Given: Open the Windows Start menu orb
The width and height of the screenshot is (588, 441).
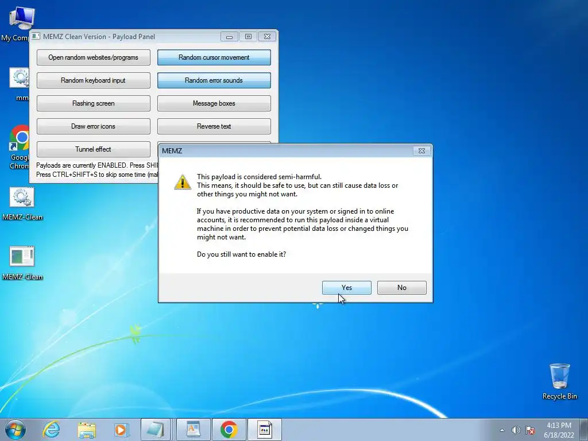Looking at the screenshot, I should [x=16, y=430].
